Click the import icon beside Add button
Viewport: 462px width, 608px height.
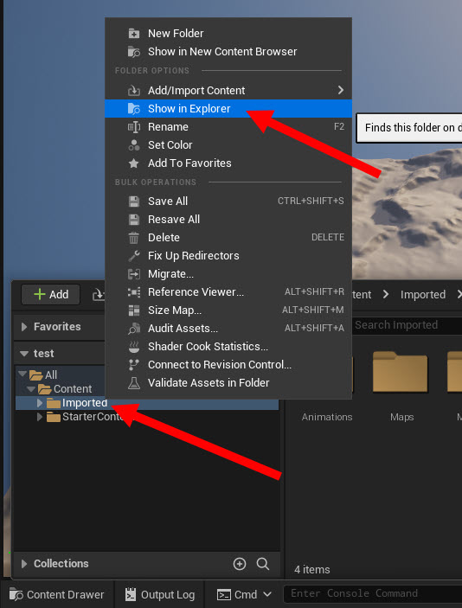99,295
